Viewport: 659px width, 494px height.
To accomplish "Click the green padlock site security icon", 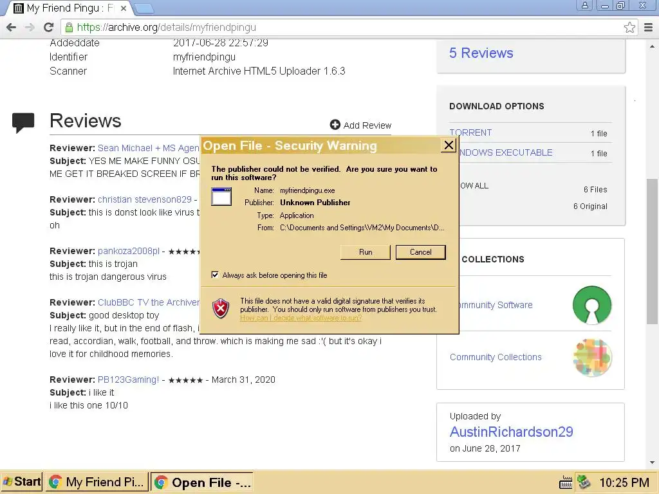I will (69, 28).
